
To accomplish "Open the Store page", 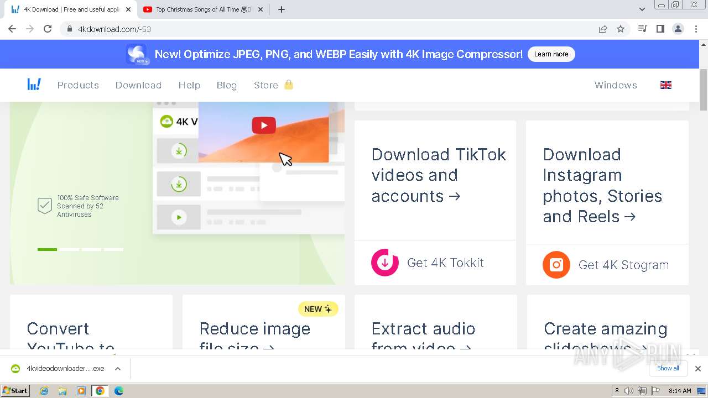I will click(x=266, y=85).
